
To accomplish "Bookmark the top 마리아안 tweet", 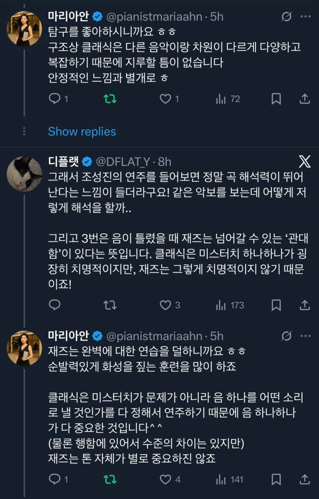I will point(276,99).
